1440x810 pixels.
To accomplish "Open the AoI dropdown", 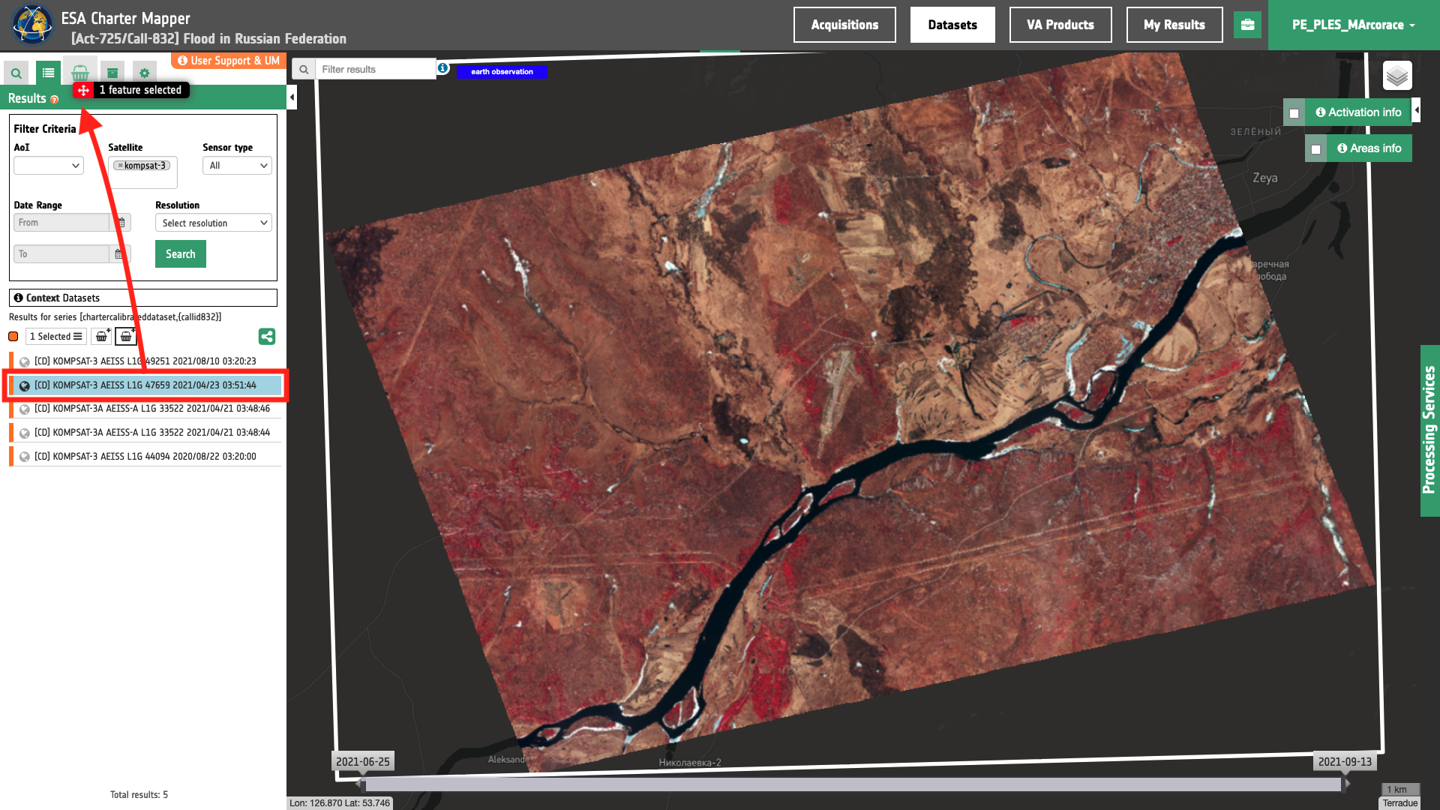I will [49, 166].
